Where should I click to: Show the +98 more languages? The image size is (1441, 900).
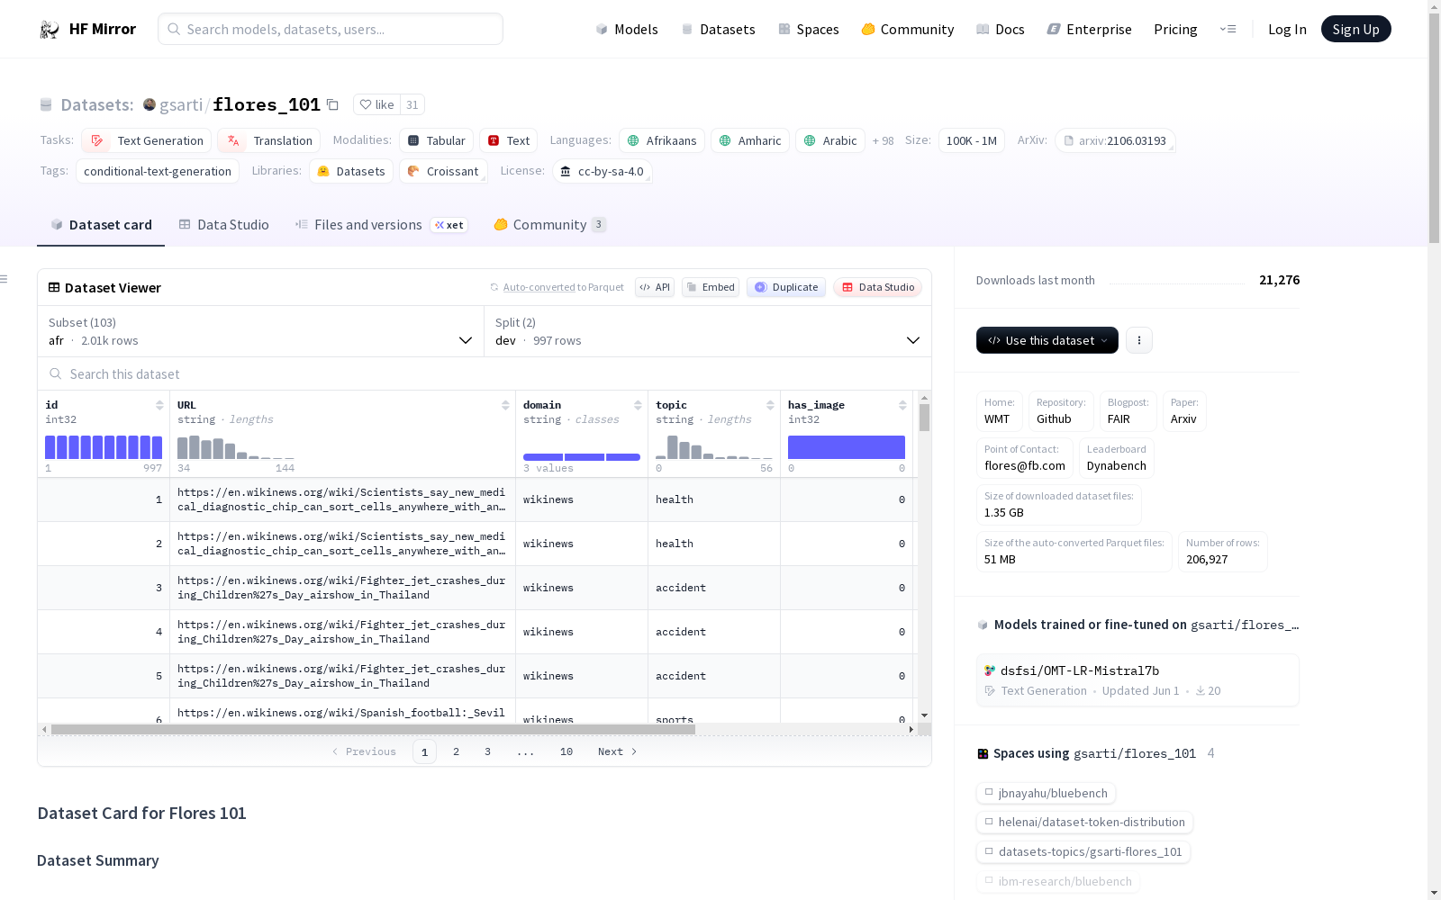[883, 141]
